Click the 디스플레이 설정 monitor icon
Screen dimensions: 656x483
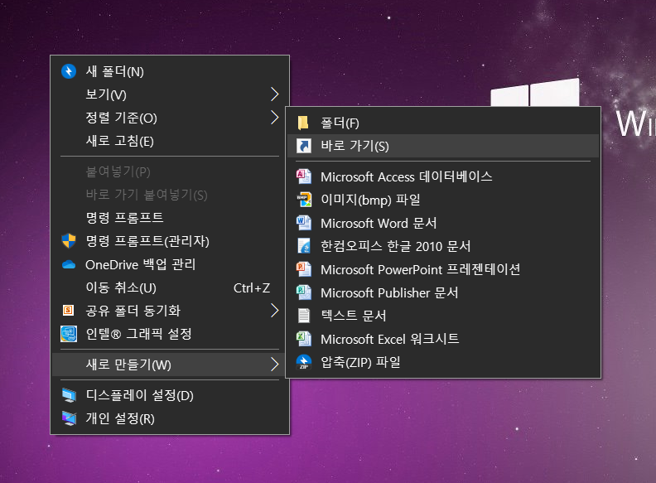pos(69,395)
